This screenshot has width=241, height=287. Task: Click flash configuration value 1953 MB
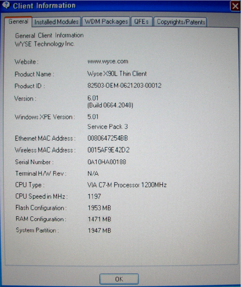(100, 208)
